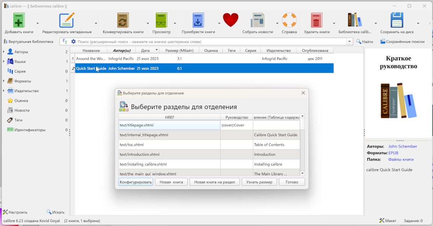Open the search history dropdown arrow

tap(350, 41)
